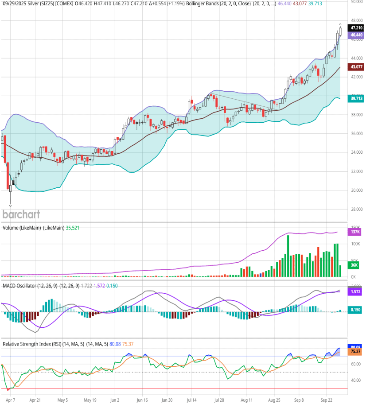Click the Sep 22 date on time axis
The height and width of the screenshot is (404, 366).
[x=327, y=399]
